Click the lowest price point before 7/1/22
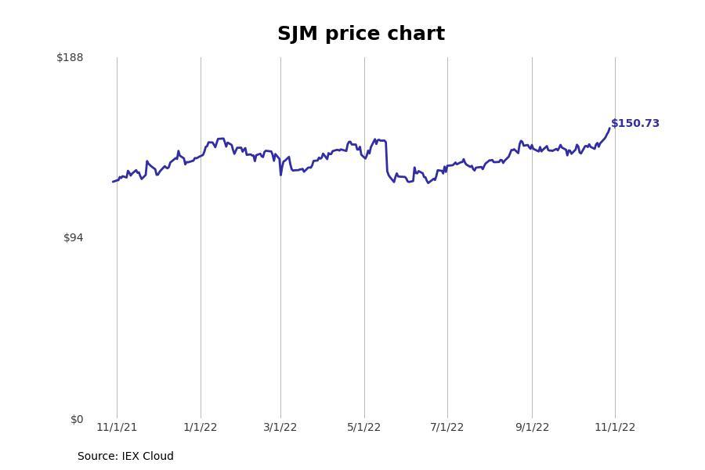This screenshot has height=470, width=705. click(x=428, y=183)
